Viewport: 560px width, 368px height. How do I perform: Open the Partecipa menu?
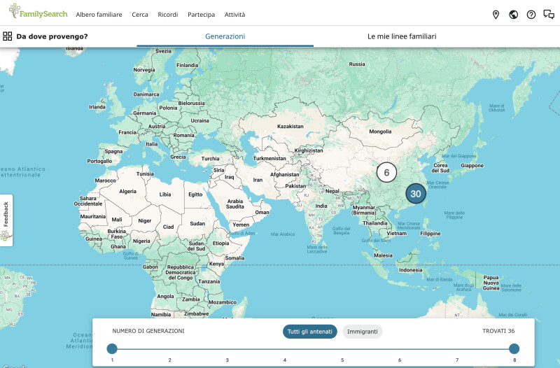point(202,15)
